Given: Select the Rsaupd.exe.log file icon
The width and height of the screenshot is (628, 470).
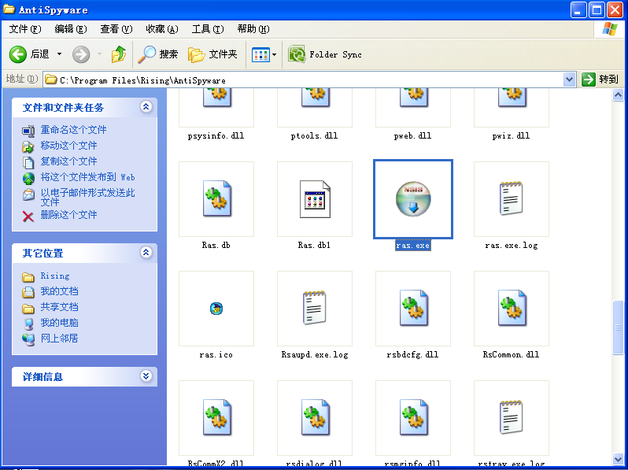Looking at the screenshot, I should [x=315, y=308].
